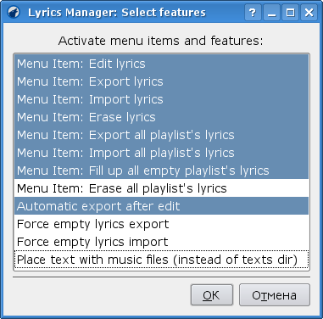323x319 pixels.
Task: Maximize the Lyrics Manager dialog
Action: 290,12
